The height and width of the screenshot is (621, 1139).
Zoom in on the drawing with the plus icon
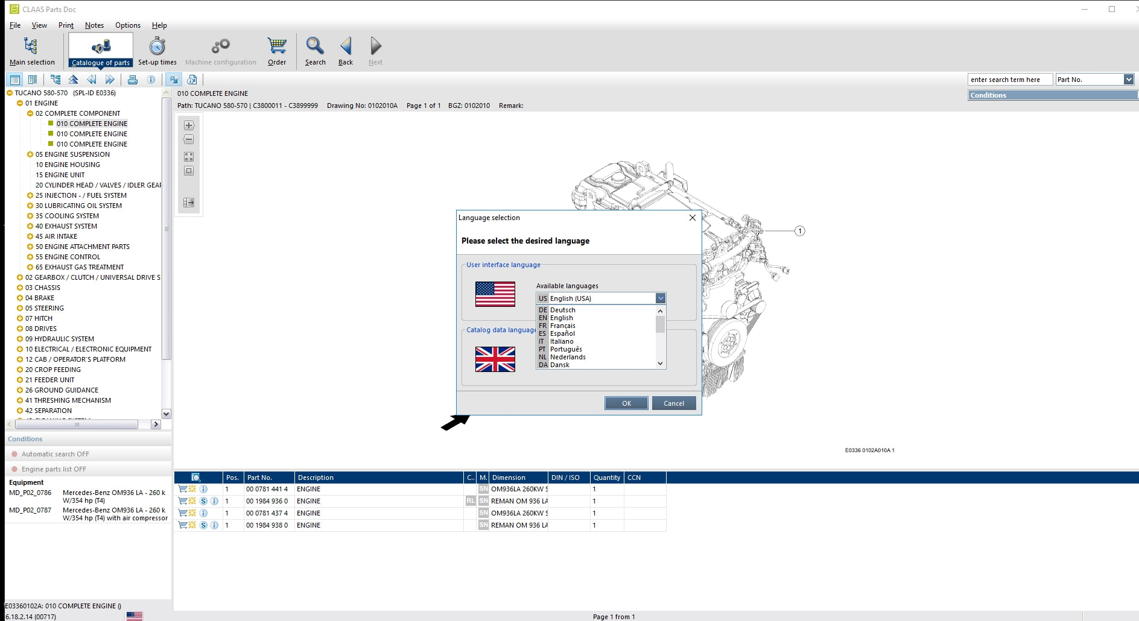(189, 125)
